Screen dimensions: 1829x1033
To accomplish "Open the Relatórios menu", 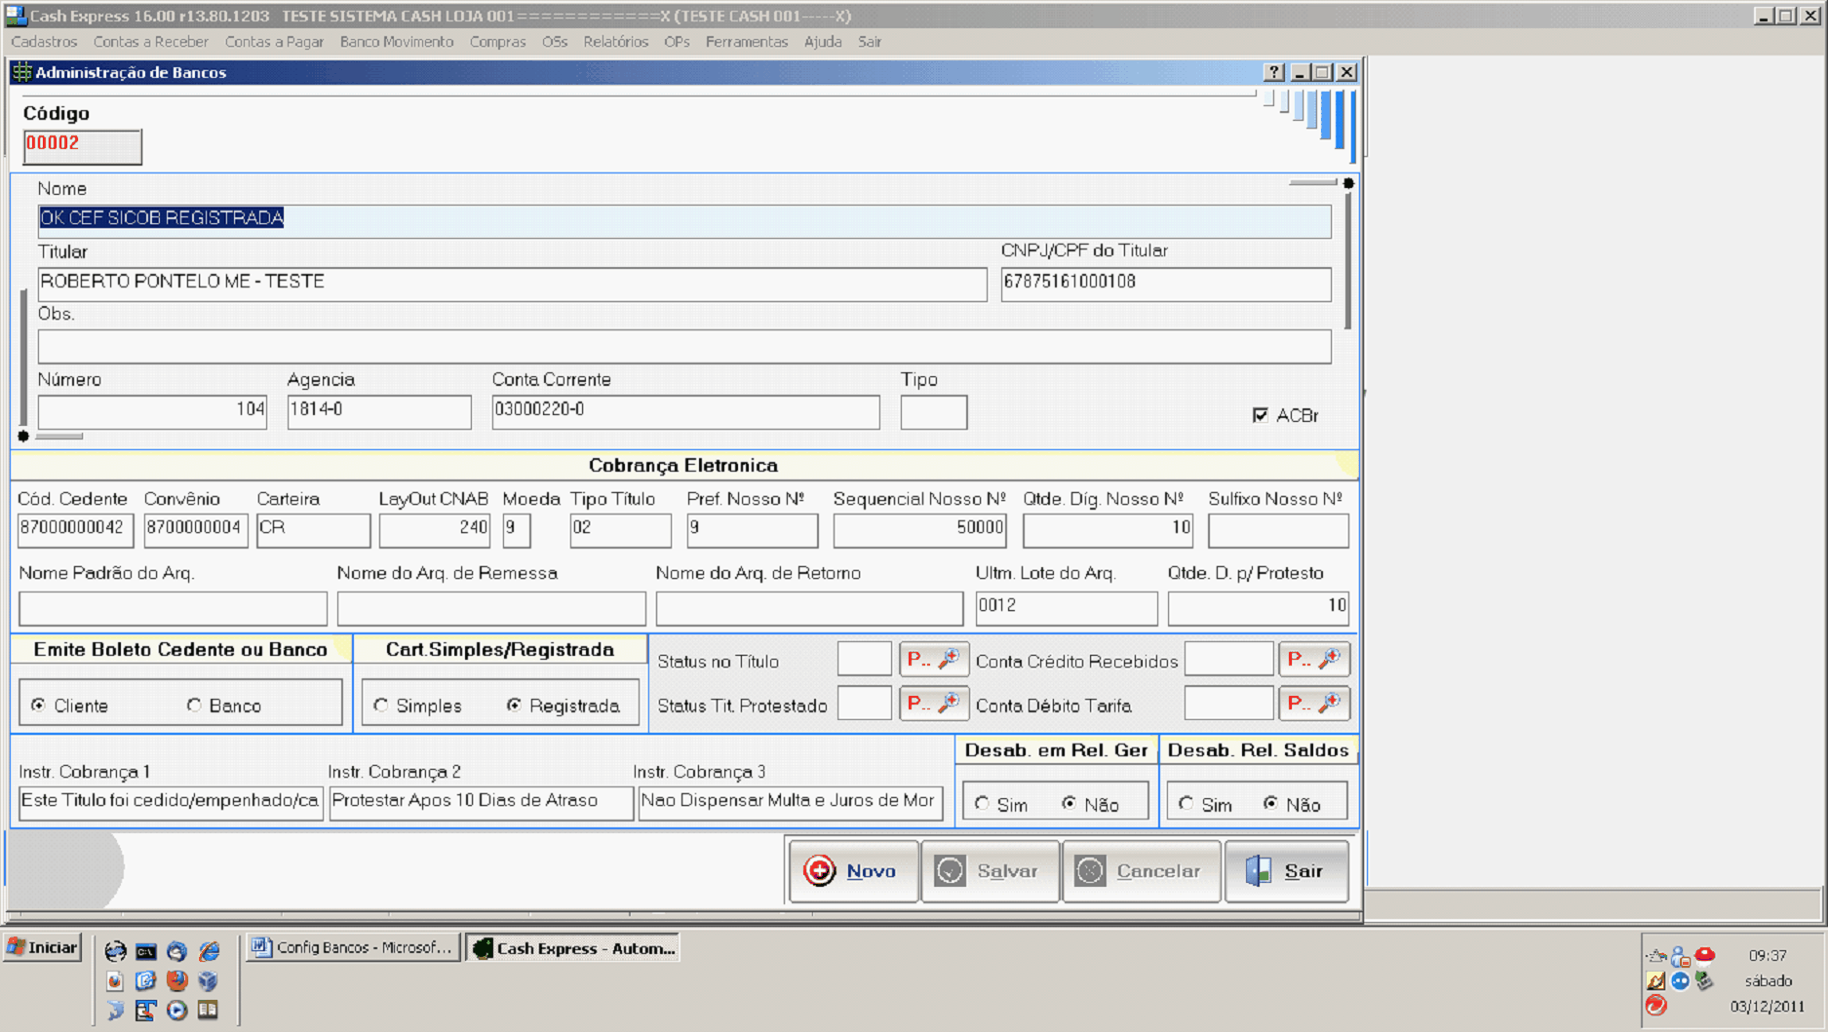I will 615,42.
